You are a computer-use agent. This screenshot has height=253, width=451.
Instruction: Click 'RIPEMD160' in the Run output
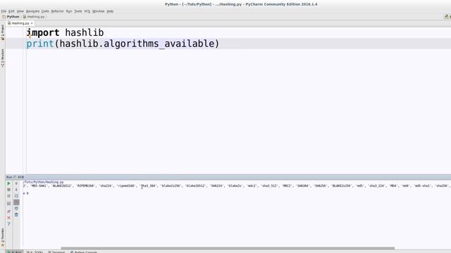[x=85, y=186]
